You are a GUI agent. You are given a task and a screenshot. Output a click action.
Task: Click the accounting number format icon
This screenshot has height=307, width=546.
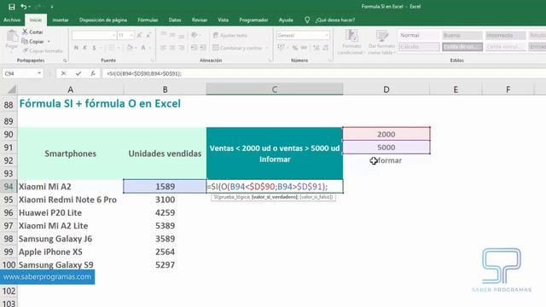pos(281,48)
